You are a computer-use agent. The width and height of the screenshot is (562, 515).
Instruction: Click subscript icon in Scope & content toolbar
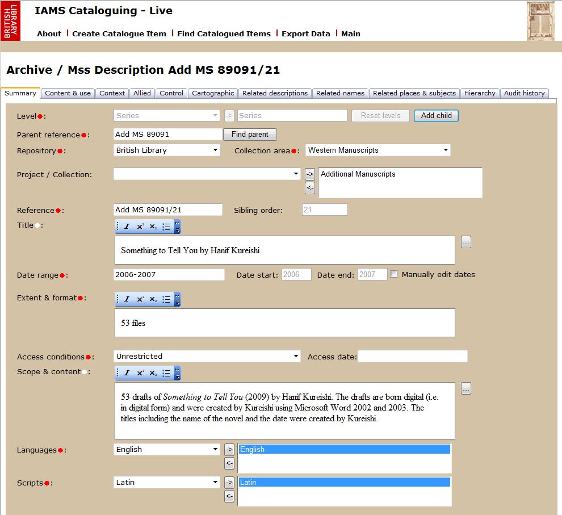coord(153,373)
